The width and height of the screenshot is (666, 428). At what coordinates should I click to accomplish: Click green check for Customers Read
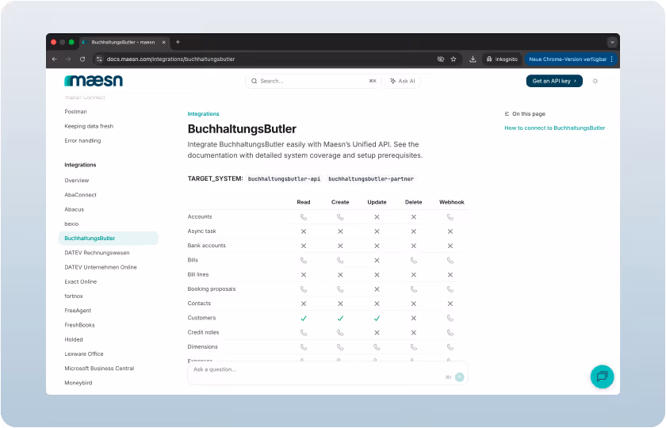[303, 318]
